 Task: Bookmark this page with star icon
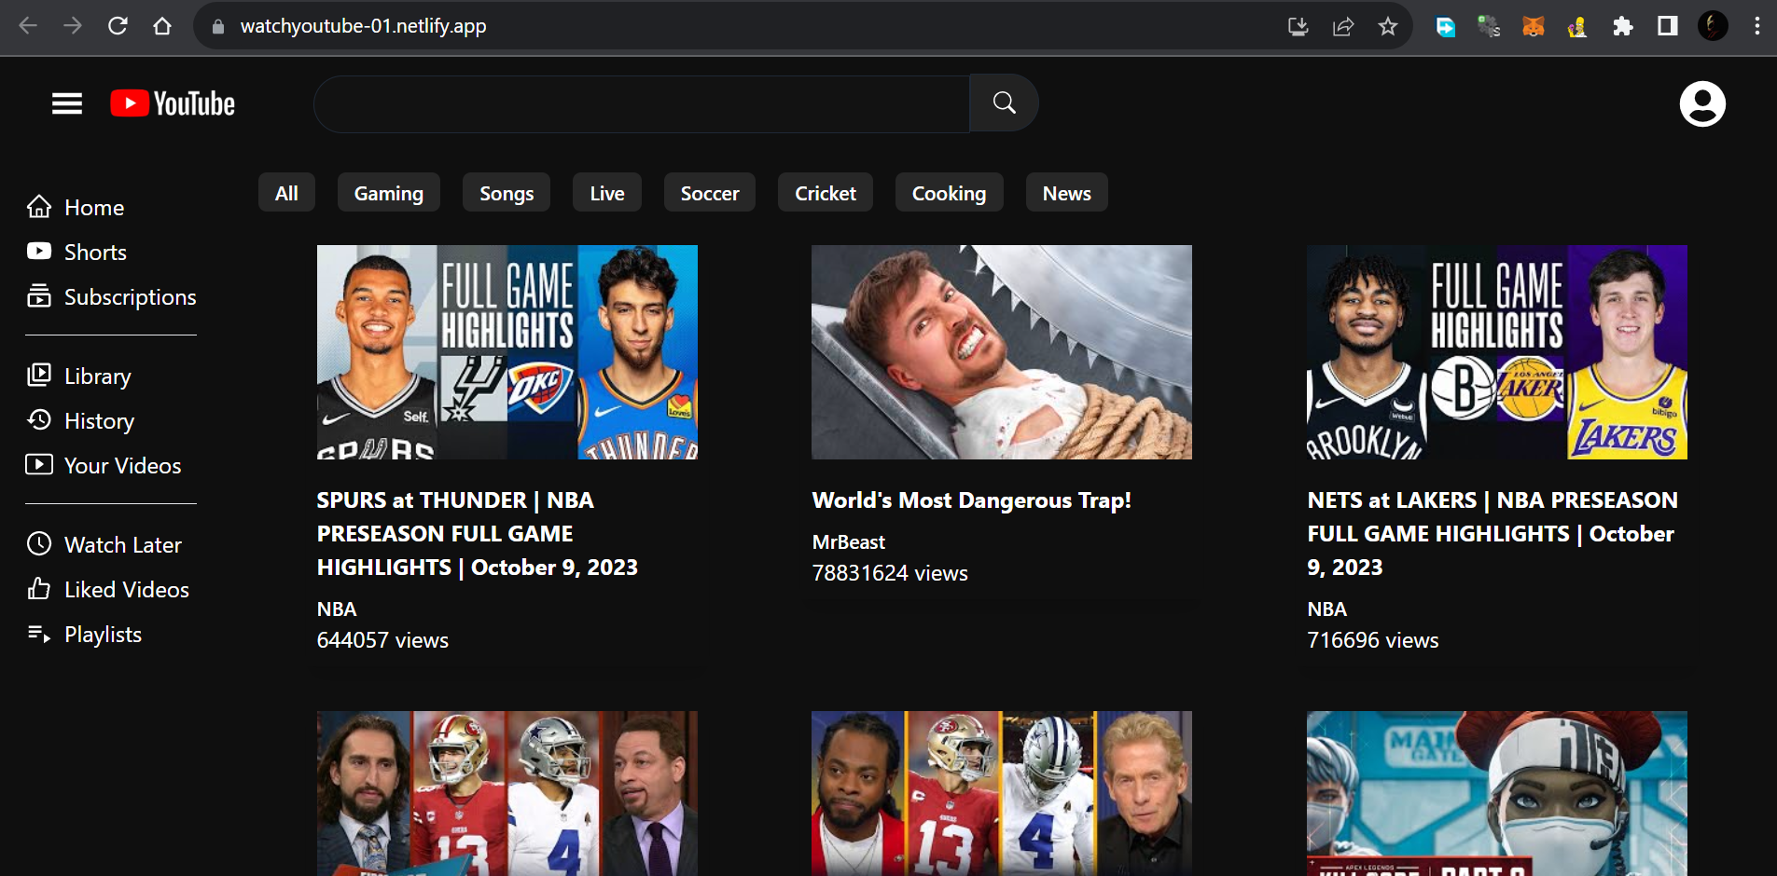(x=1388, y=26)
